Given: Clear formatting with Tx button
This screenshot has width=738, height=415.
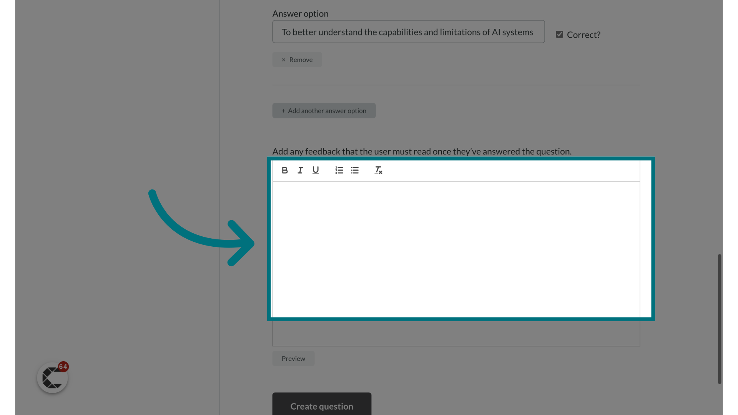Looking at the screenshot, I should (x=378, y=170).
